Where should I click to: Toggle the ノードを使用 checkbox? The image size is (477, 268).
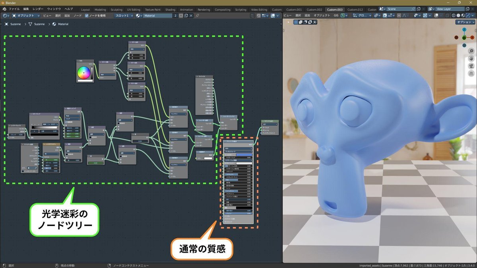coord(87,15)
